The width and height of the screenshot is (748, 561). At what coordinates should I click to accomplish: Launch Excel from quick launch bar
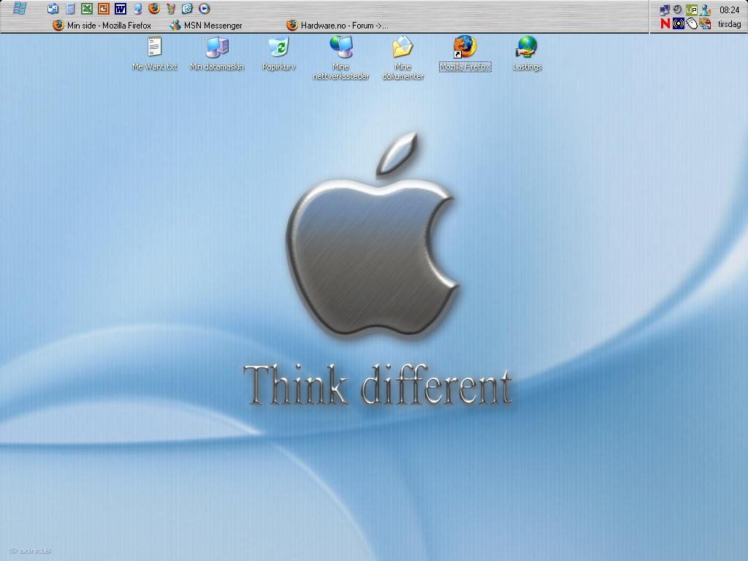click(87, 9)
